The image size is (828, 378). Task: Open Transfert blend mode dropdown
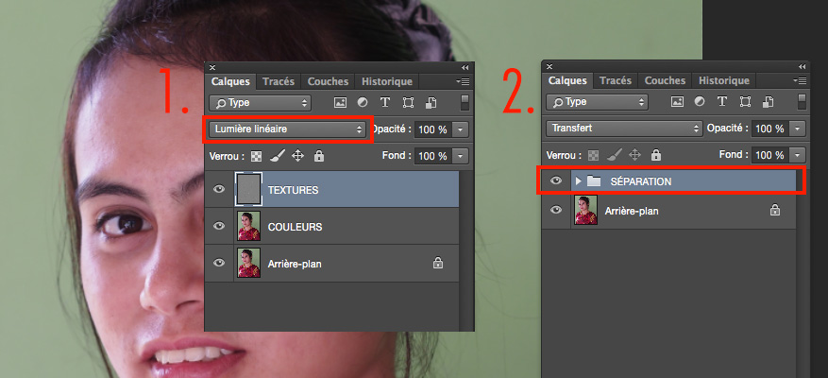(x=624, y=128)
